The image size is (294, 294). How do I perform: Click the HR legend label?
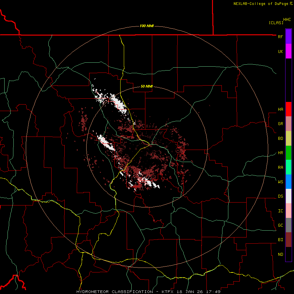pyautogui.click(x=280, y=153)
